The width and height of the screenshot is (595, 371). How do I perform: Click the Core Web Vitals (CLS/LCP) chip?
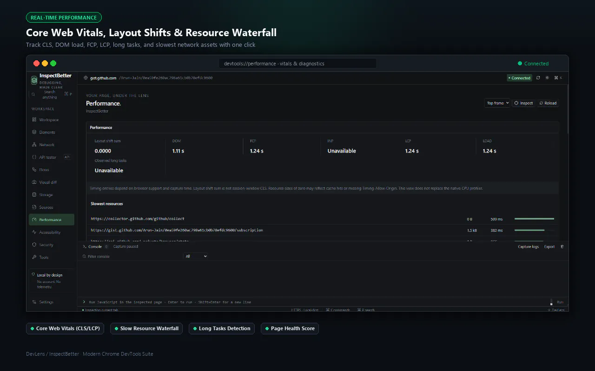[65, 328]
